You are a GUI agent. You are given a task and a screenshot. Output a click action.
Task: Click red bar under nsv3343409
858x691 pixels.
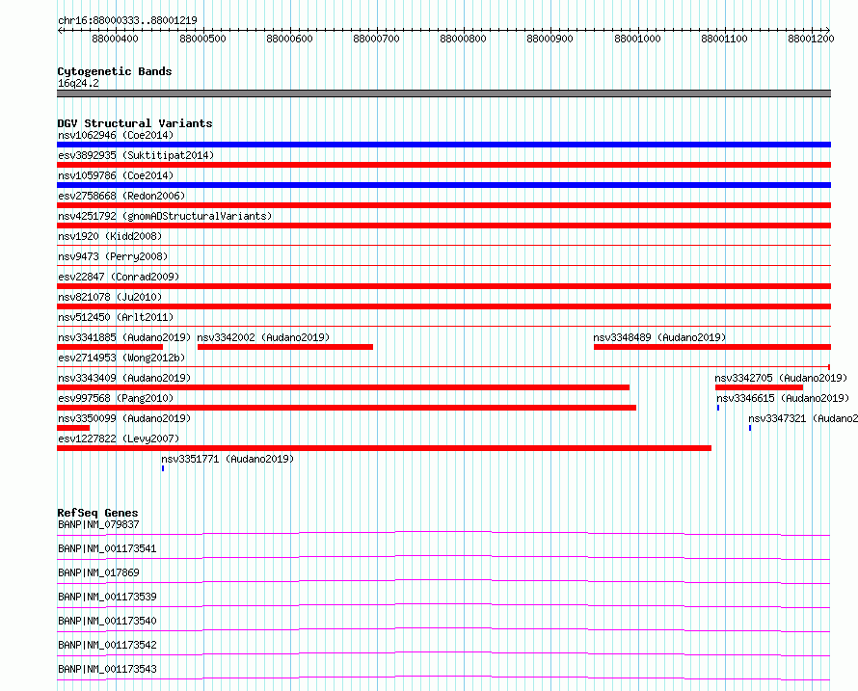point(343,387)
